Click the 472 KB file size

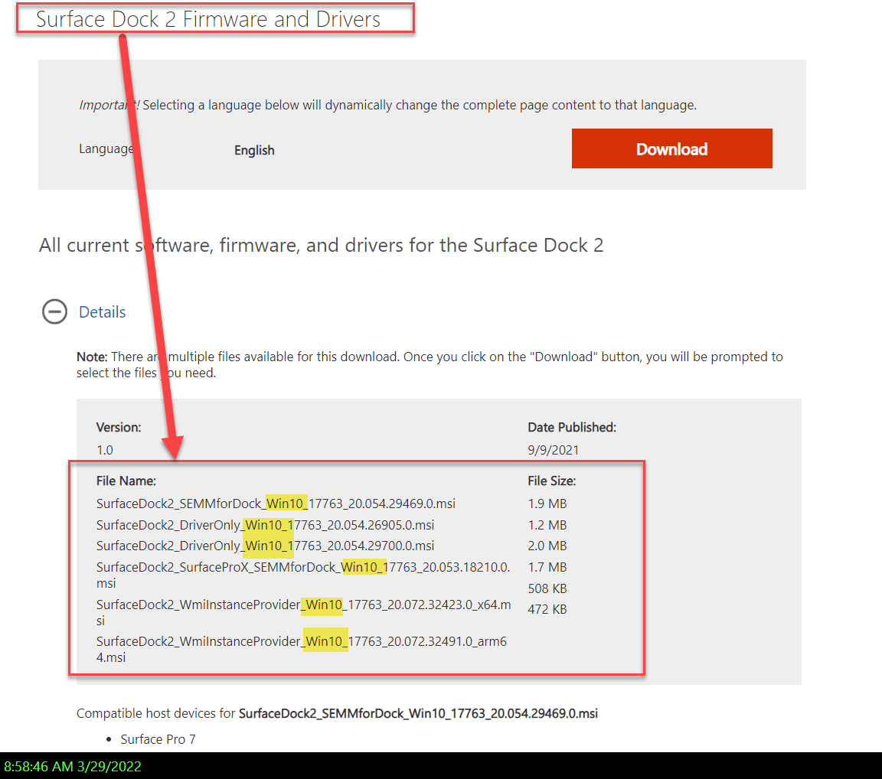(547, 608)
